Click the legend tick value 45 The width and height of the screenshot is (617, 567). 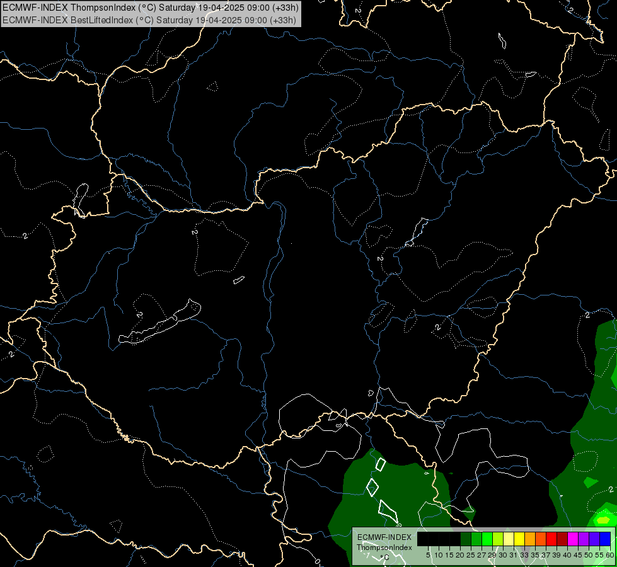pos(578,555)
